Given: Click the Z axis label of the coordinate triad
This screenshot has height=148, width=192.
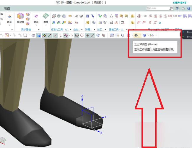Looking at the screenshot, I should coord(82,96).
